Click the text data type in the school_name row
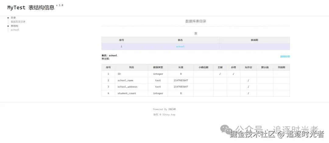Image resolution: width=329 pixels, height=143 pixels. 158,80
